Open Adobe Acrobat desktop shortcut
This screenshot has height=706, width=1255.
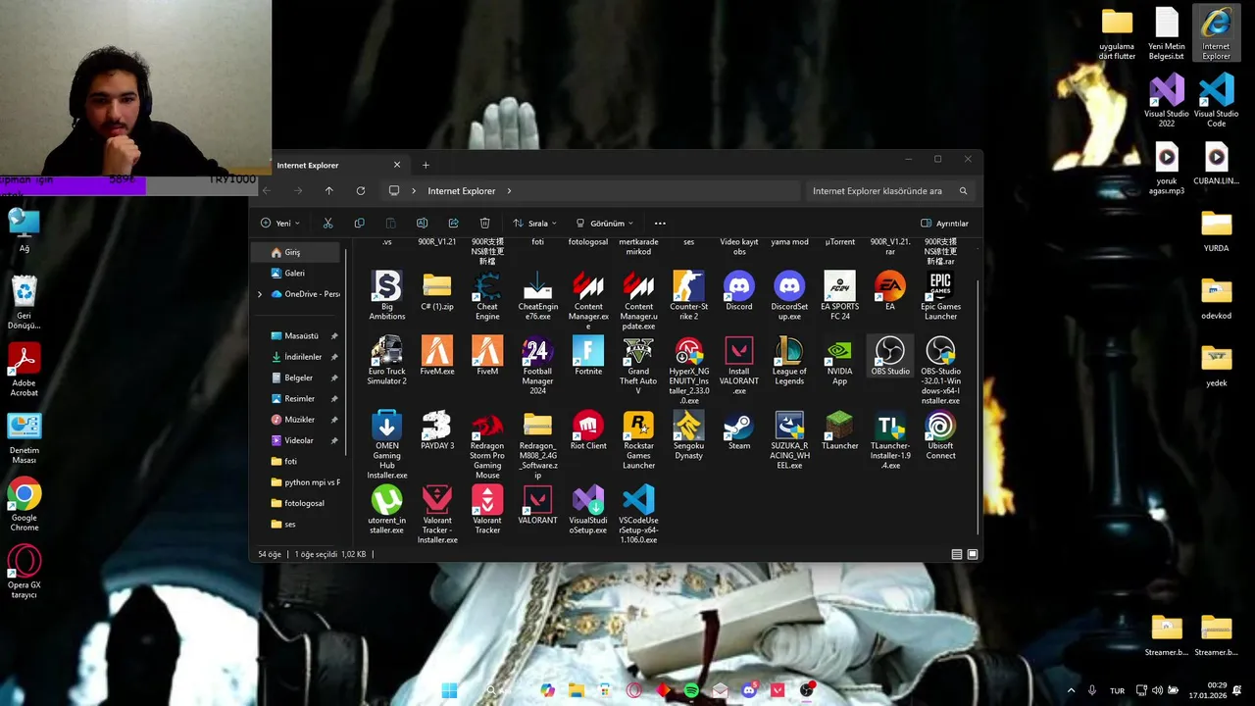click(x=25, y=370)
